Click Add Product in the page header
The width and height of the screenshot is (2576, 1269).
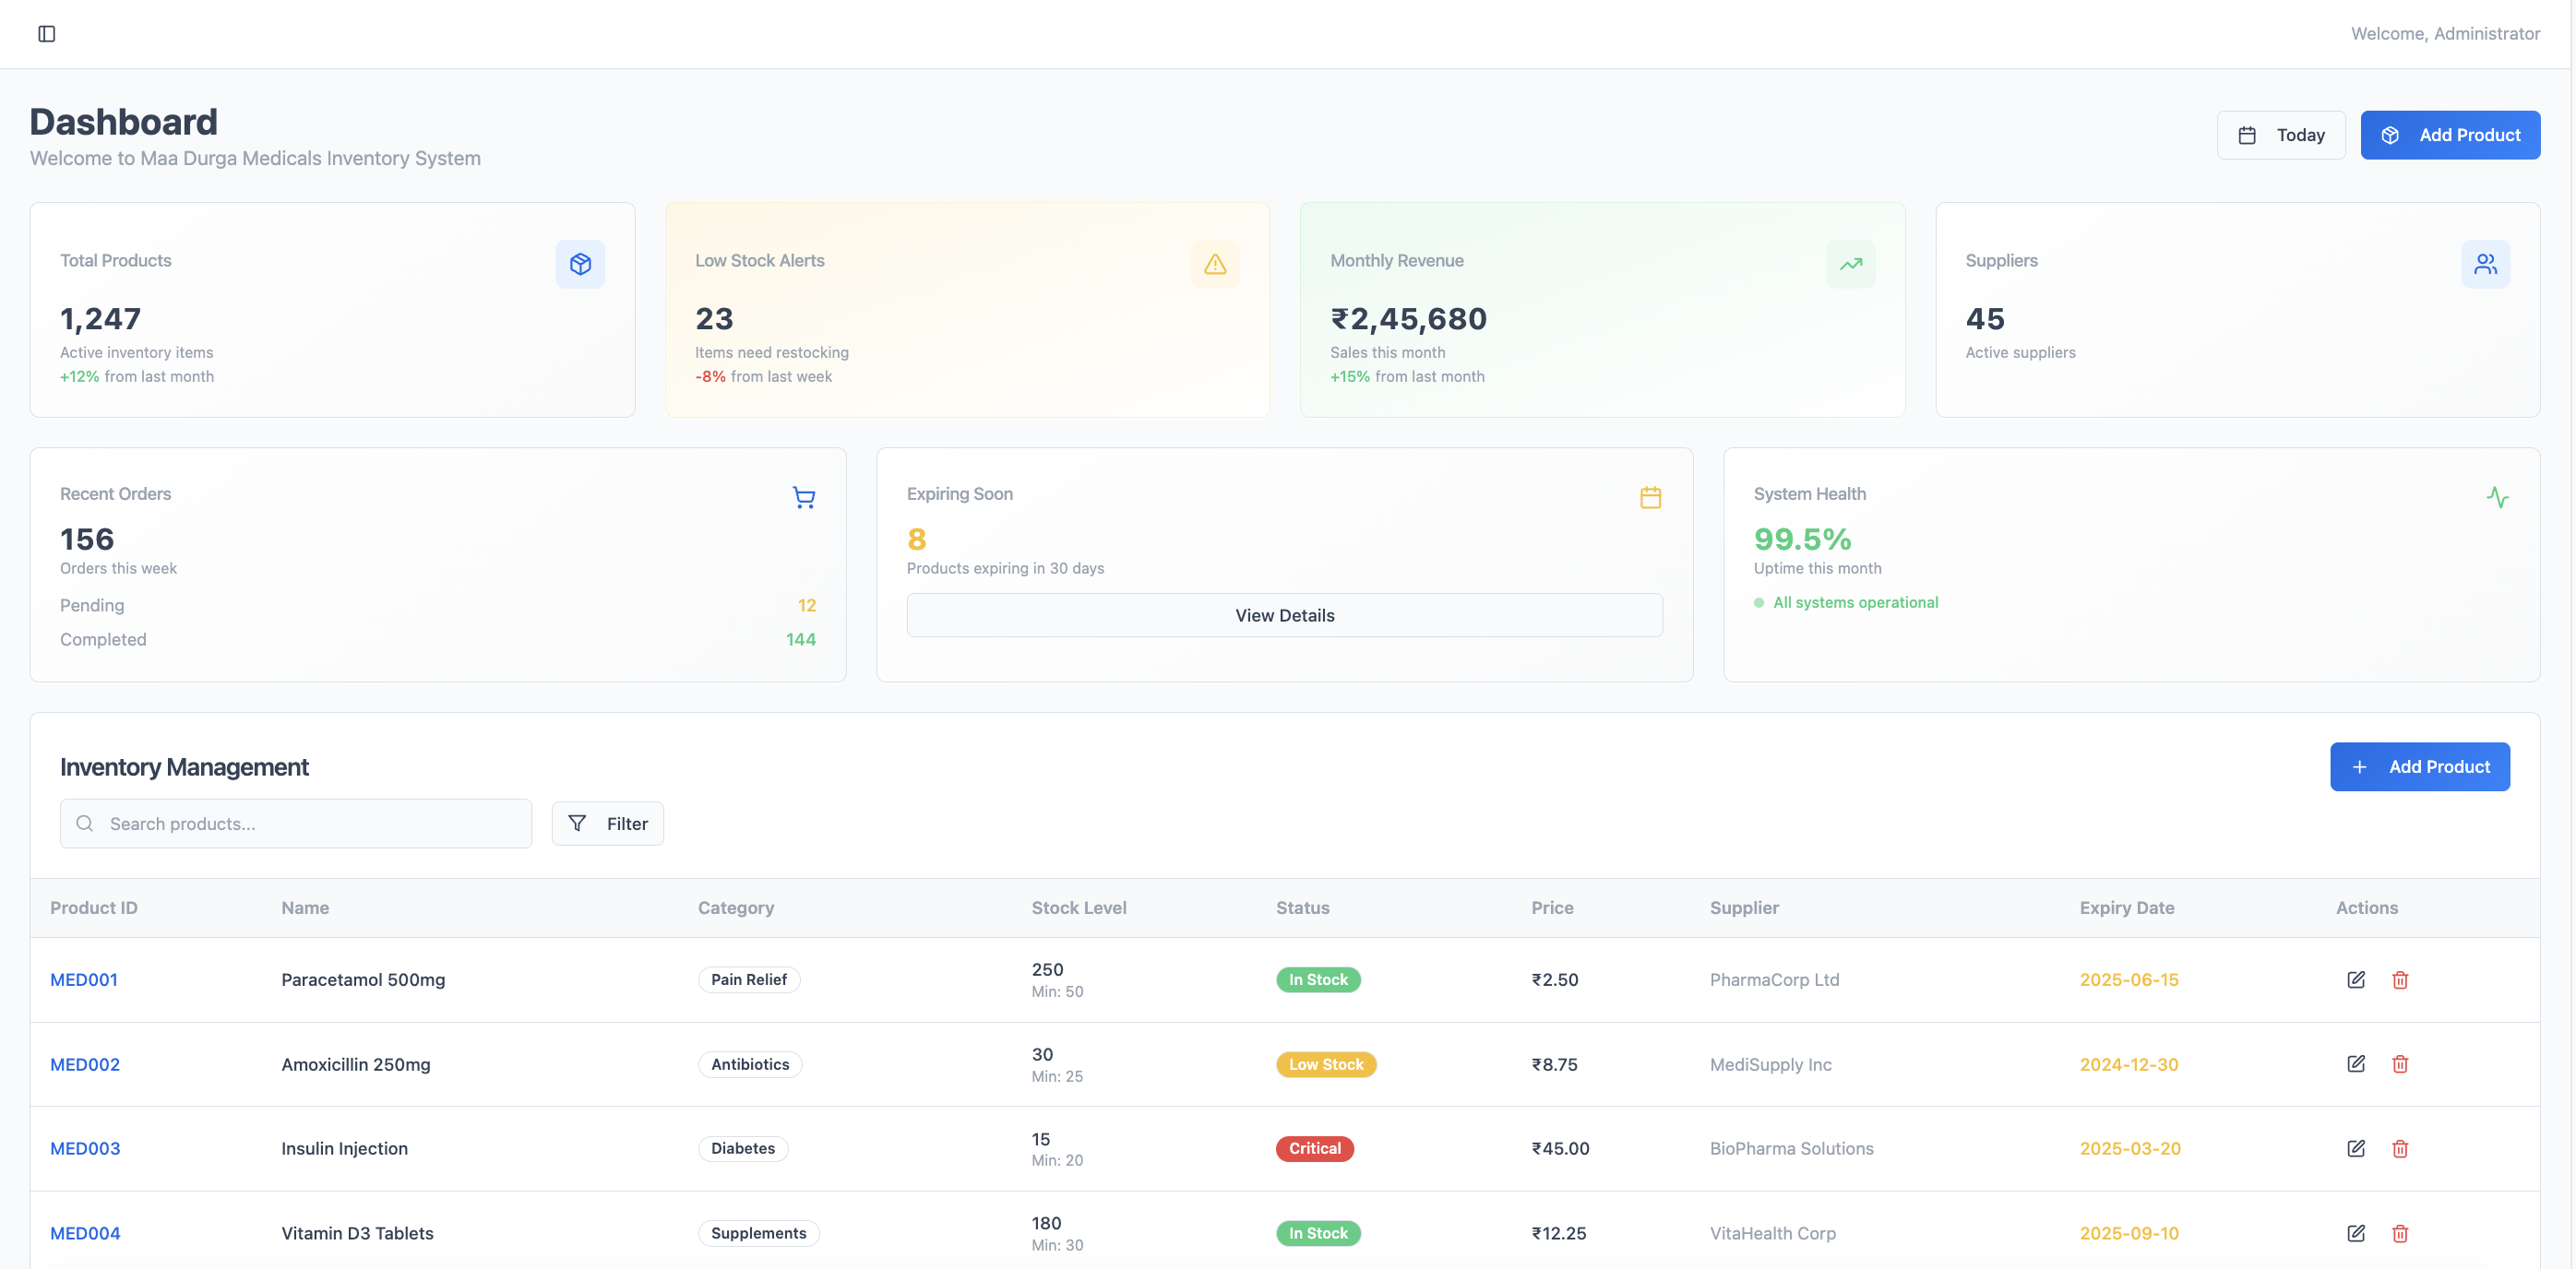pyautogui.click(x=2451, y=134)
